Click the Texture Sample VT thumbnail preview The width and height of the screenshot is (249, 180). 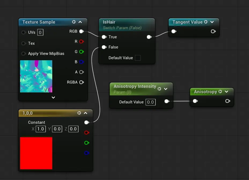click(x=36, y=76)
